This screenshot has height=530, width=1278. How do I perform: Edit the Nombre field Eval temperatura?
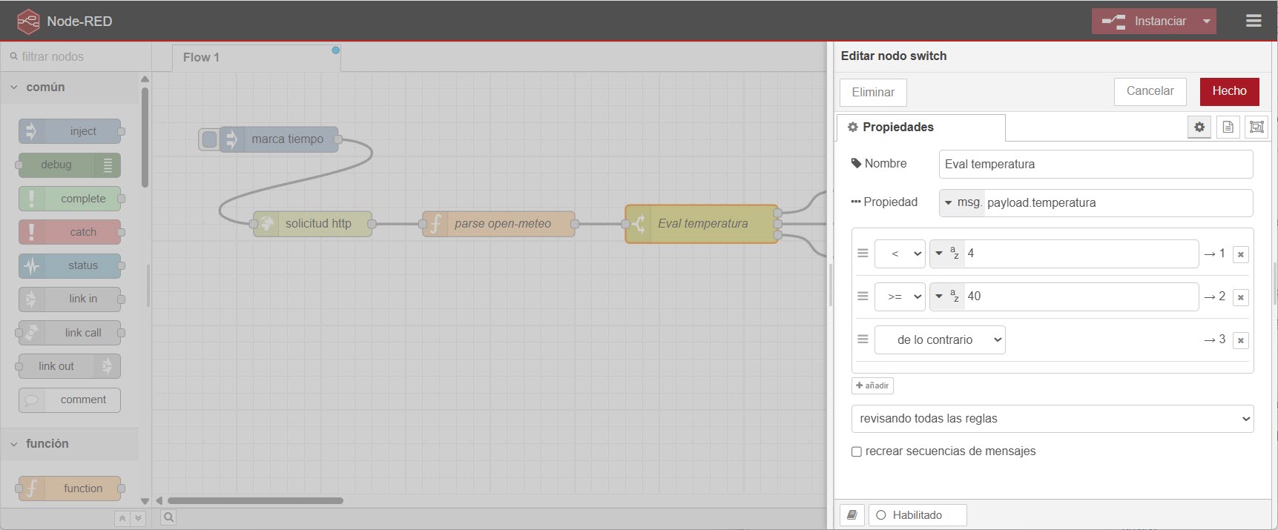coord(1096,164)
